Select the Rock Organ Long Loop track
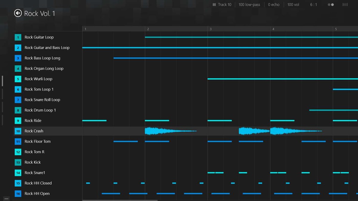The image size is (358, 201). point(44,68)
